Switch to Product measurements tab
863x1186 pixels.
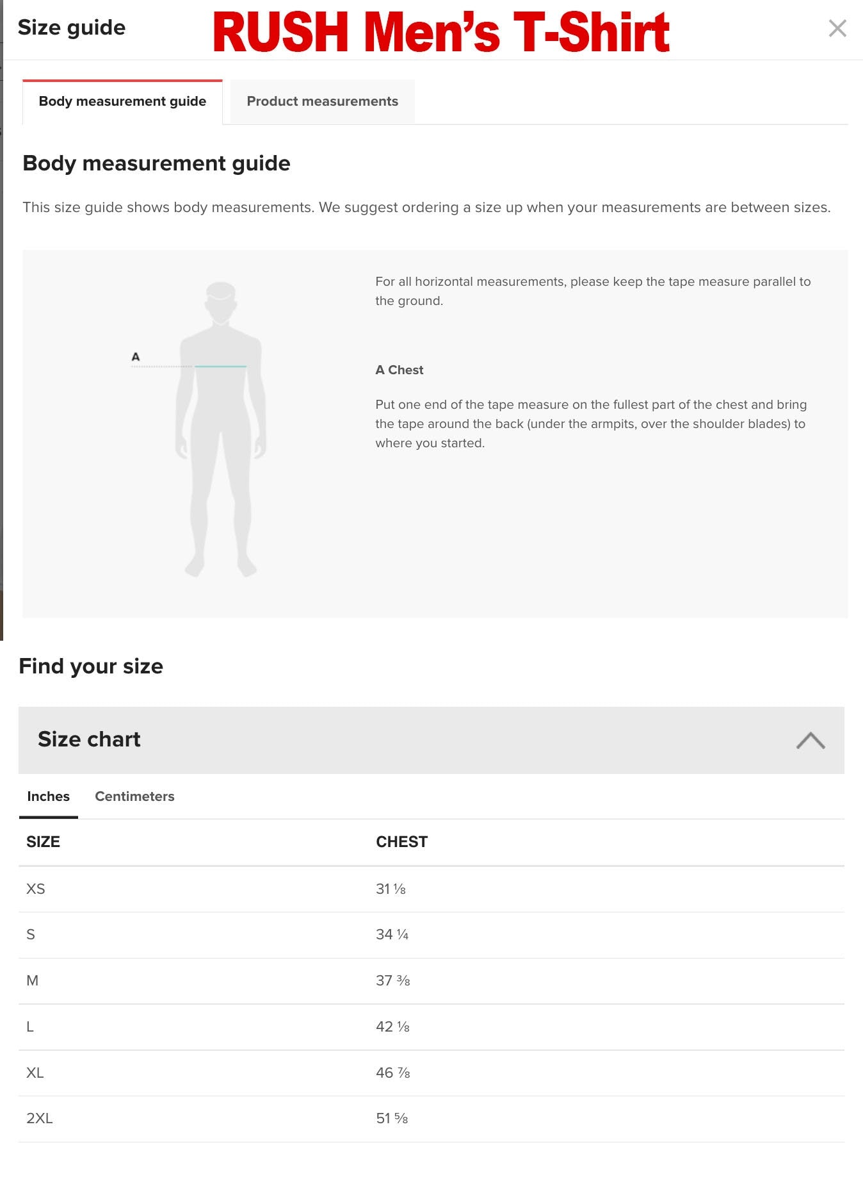(x=322, y=101)
